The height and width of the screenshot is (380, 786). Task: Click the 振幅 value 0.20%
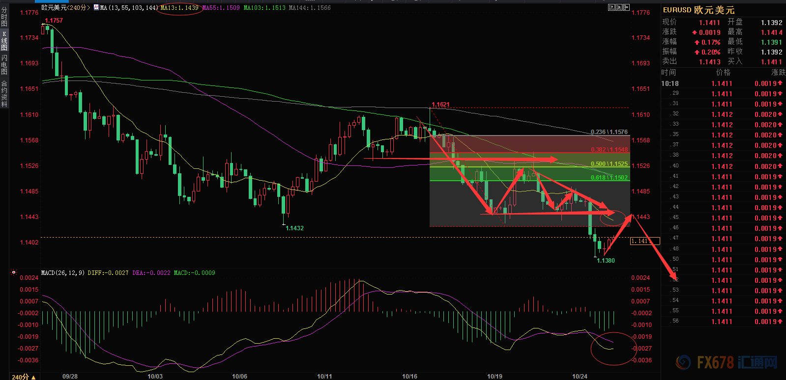(x=711, y=52)
